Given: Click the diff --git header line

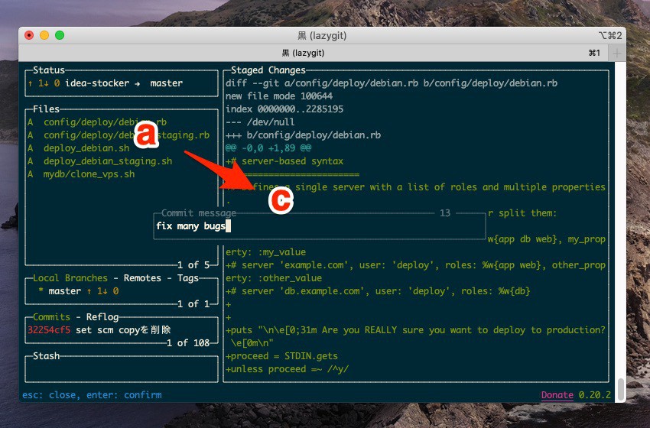Looking at the screenshot, I should coord(392,83).
